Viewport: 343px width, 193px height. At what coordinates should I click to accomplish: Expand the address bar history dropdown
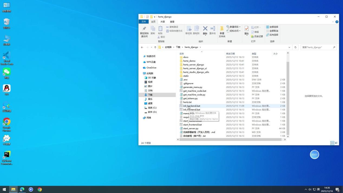289,47
